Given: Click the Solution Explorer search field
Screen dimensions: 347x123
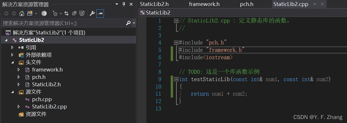Looking at the screenshot, I should point(63,23).
